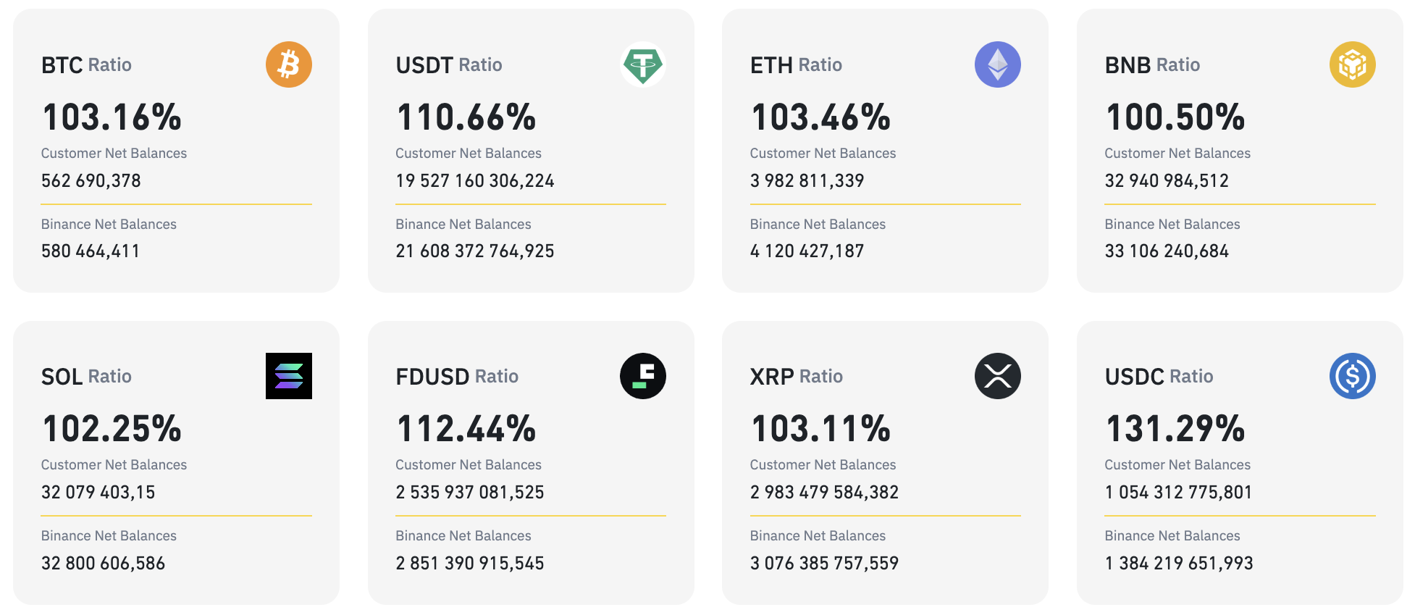Click the BTC Binance Net Balances label
Viewport: 1415px width, 610px height.
109,225
